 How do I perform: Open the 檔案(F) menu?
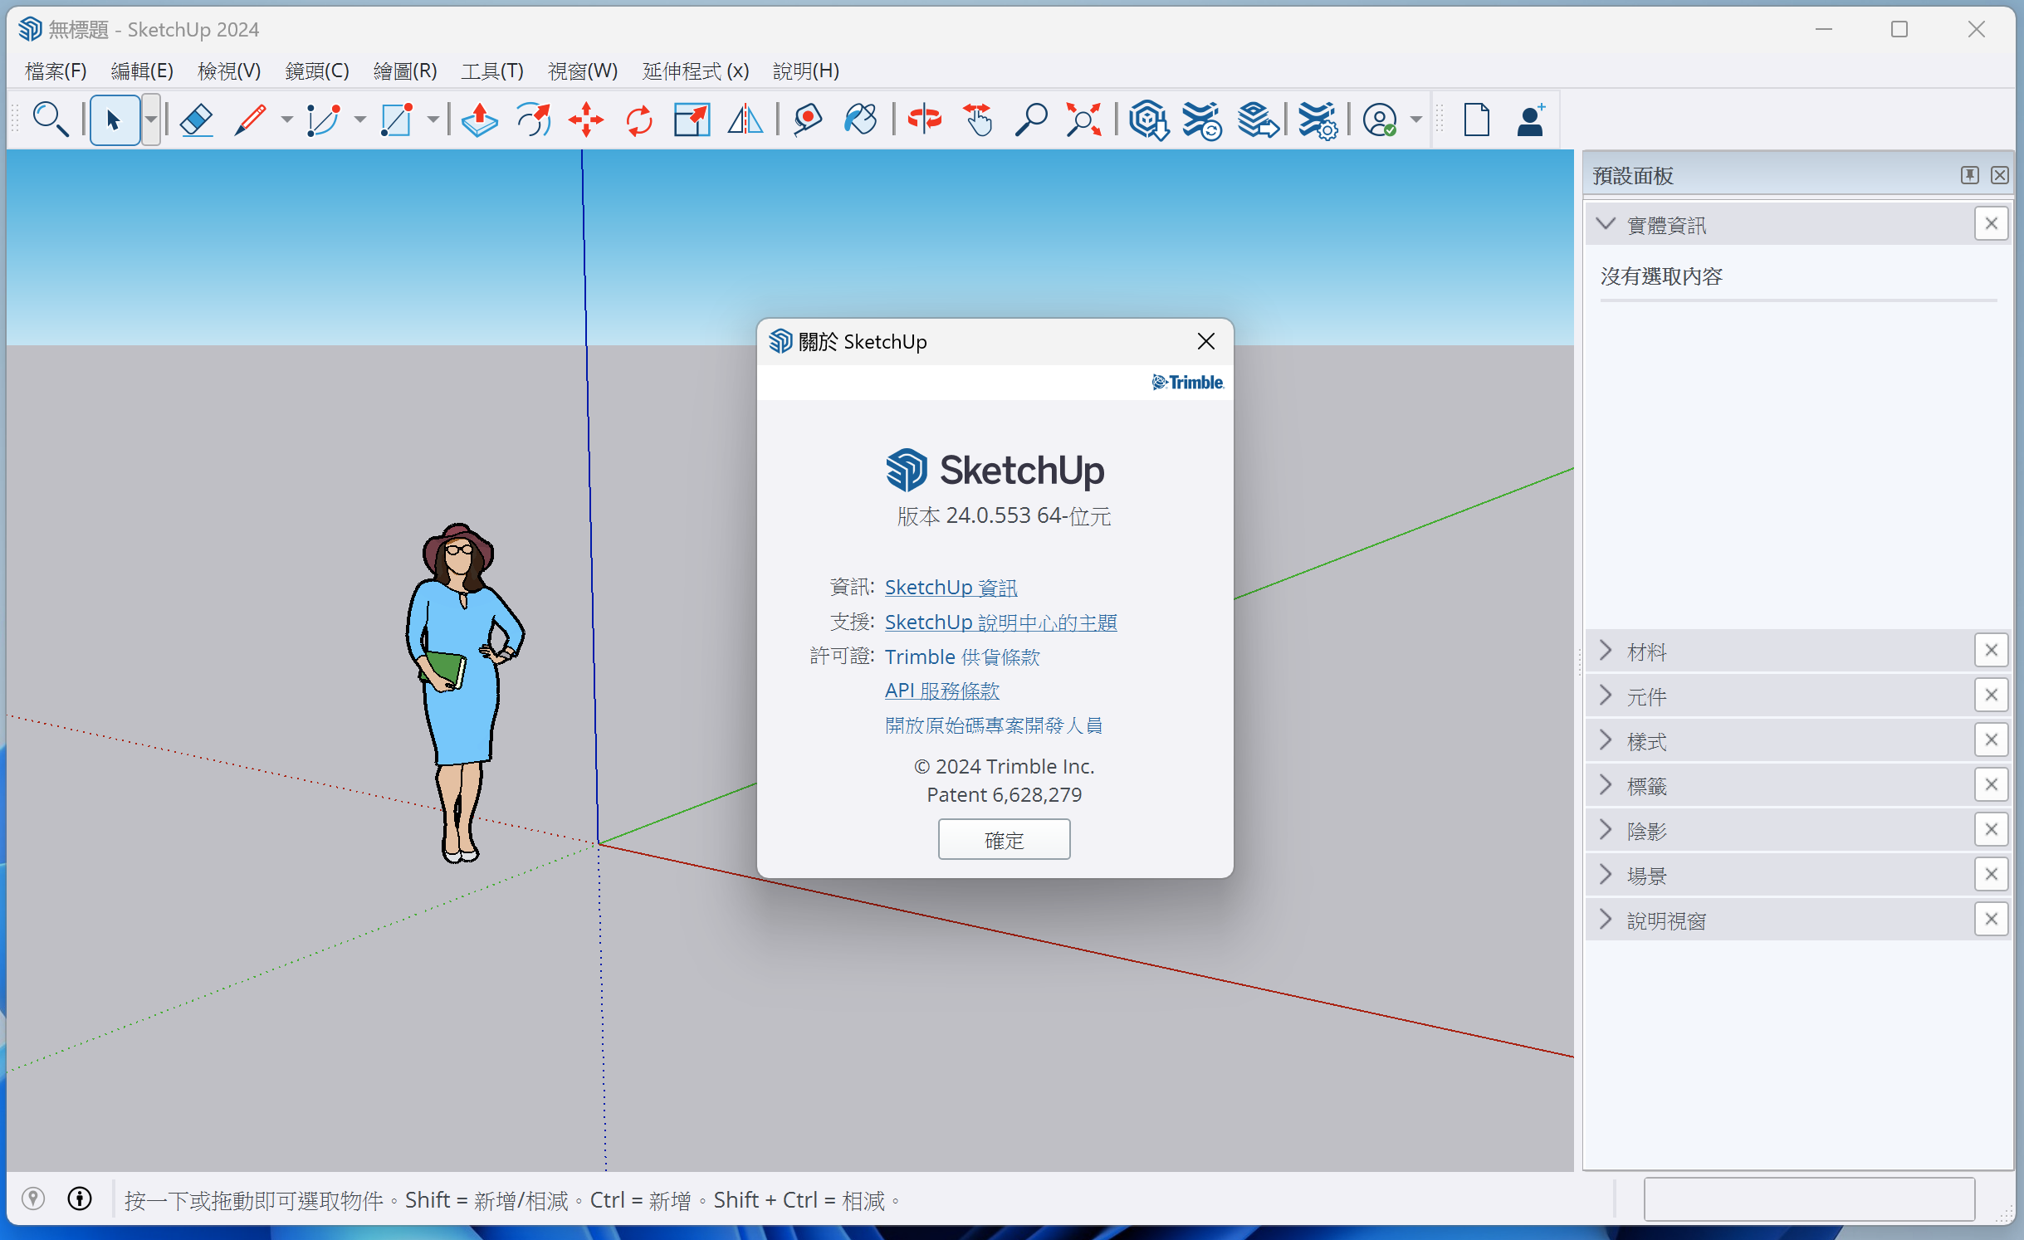click(x=56, y=71)
